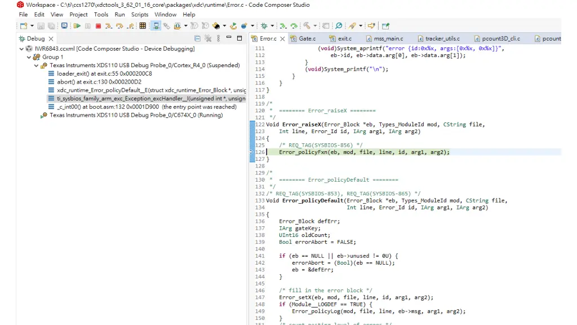Open the Load Program dropdown arrow
The width and height of the screenshot is (577, 325).
pos(185,26)
